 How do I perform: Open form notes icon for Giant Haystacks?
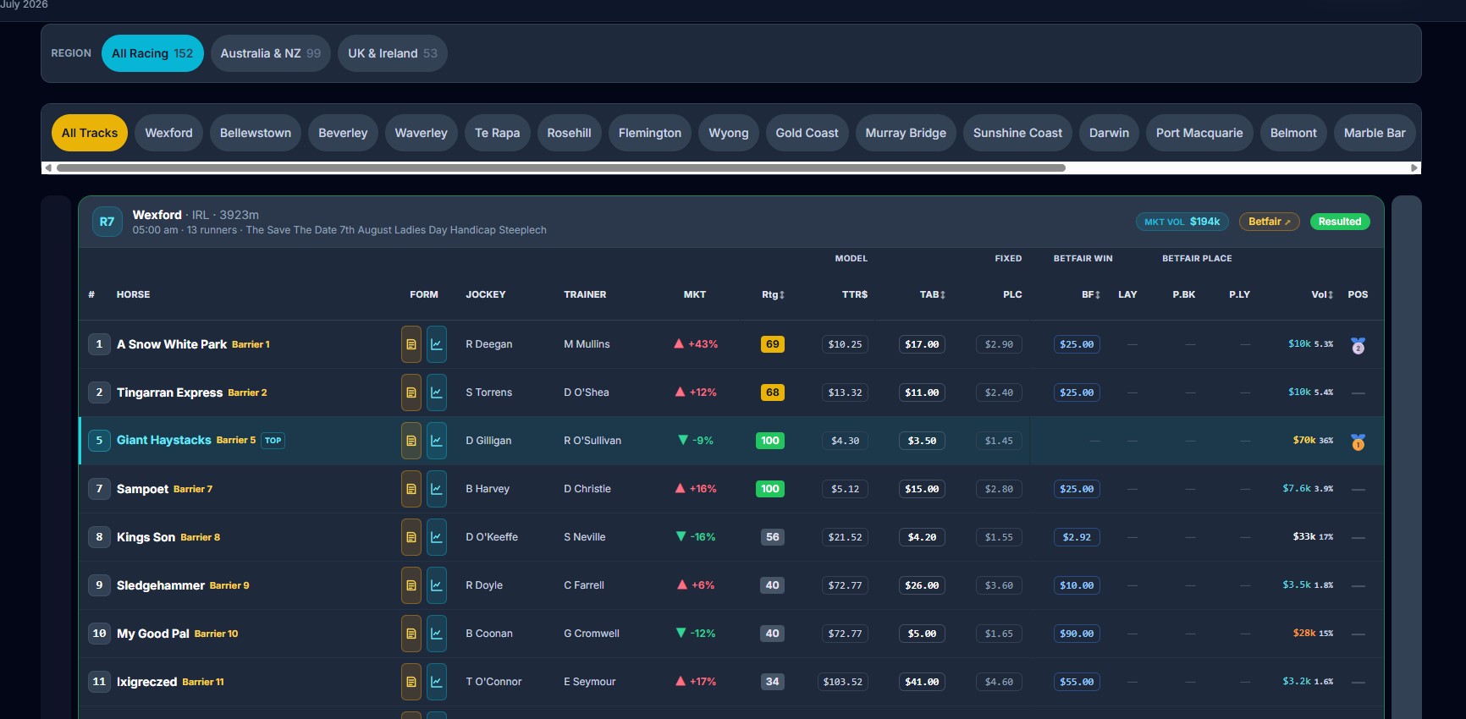411,441
